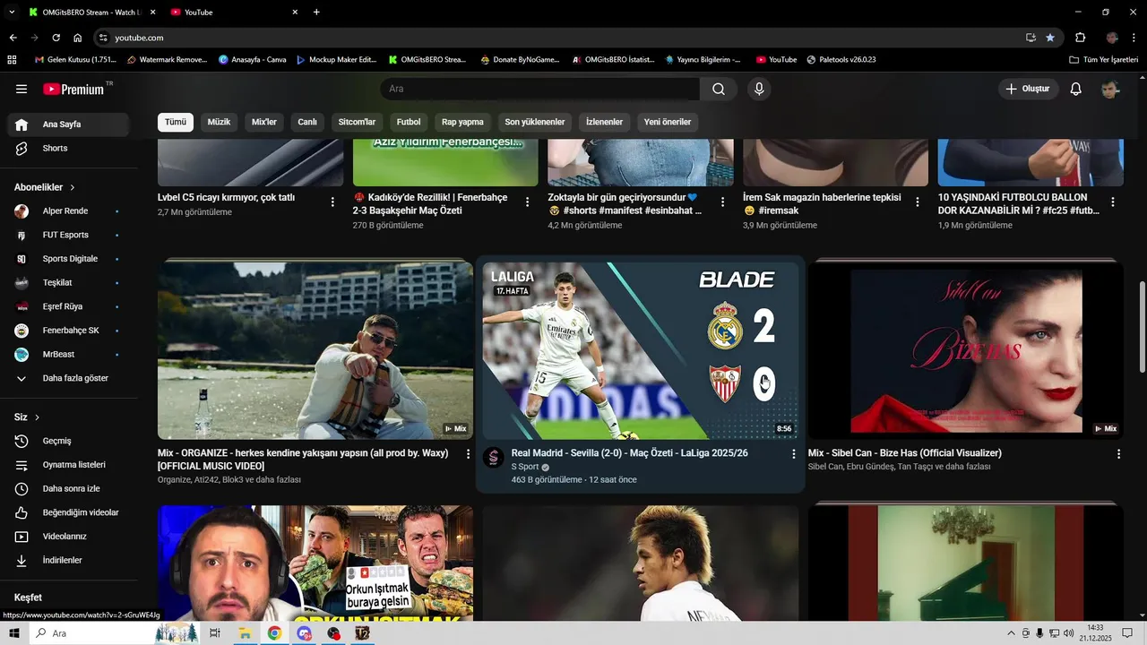Open options for İrem Sak short
1147x645 pixels.
(x=918, y=202)
